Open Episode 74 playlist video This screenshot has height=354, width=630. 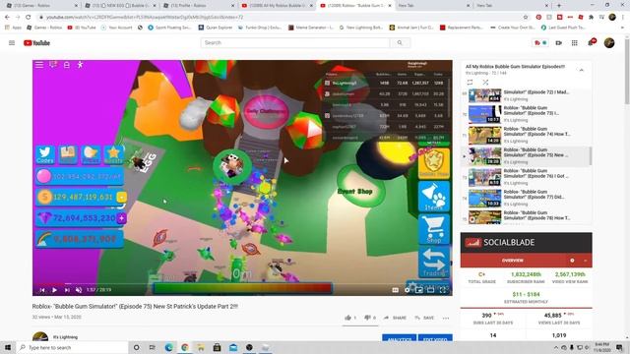(526, 135)
